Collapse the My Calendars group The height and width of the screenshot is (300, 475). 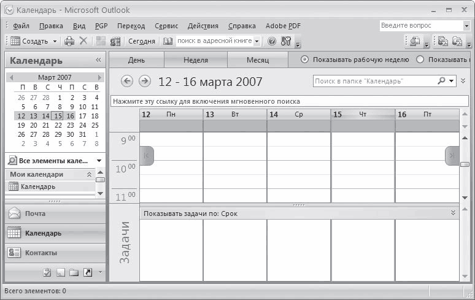[89, 174]
